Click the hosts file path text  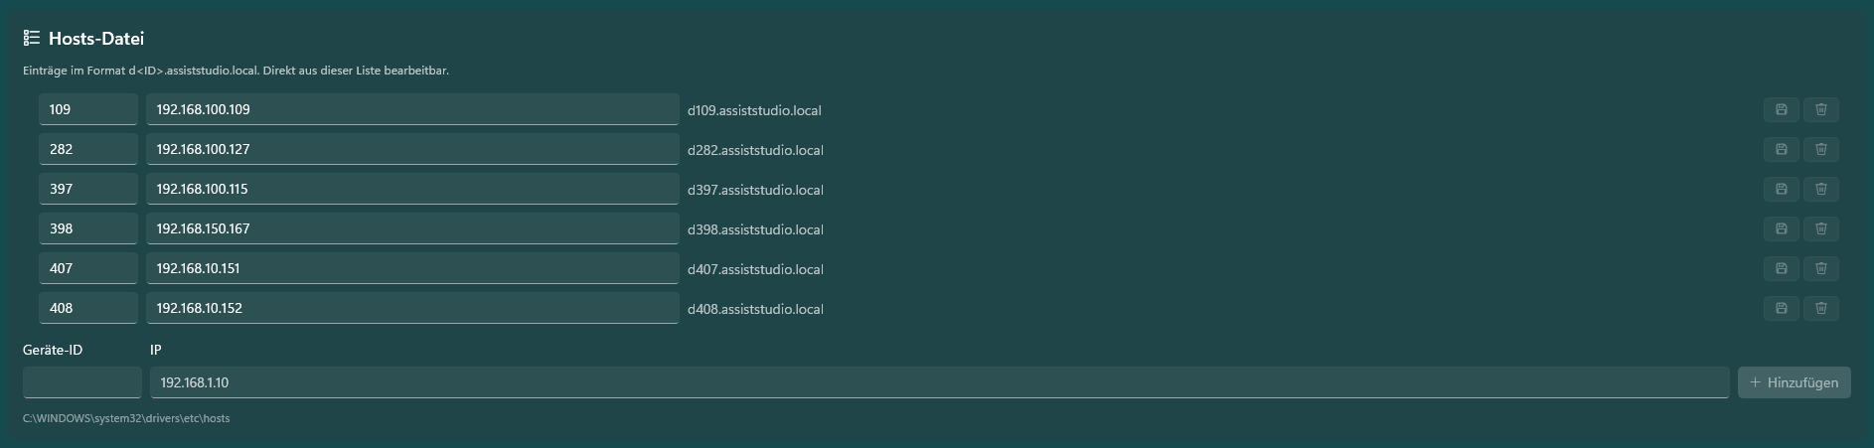coord(126,418)
